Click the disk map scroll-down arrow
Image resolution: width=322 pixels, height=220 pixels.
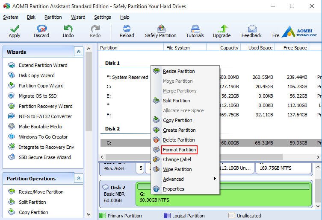click(318, 206)
